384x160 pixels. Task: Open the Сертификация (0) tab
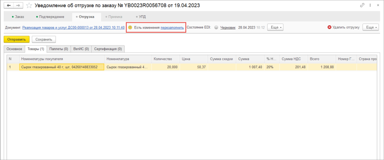(108, 49)
